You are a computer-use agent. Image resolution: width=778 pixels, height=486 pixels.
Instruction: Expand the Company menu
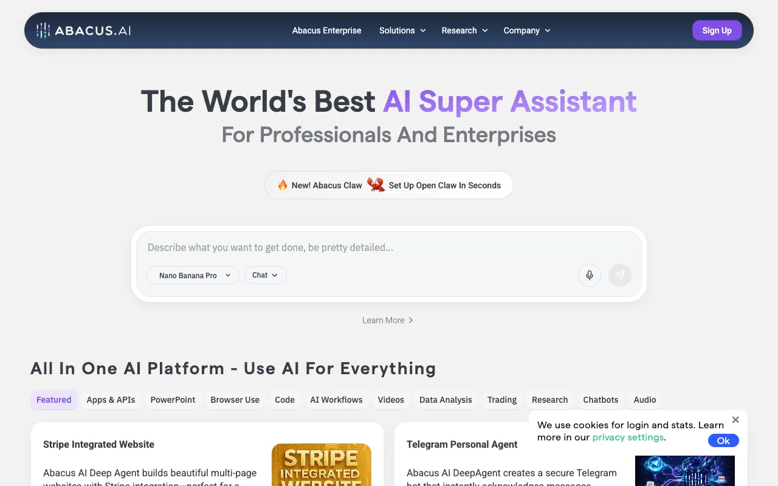pyautogui.click(x=526, y=30)
